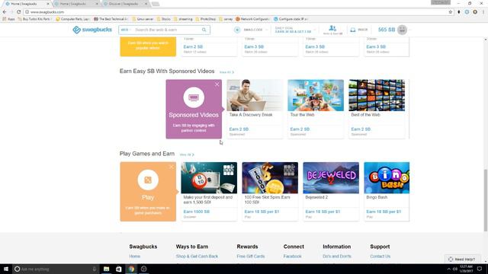This screenshot has width=488, height=274.
Task: Click the taskbar volume icon
Action: (x=455, y=269)
